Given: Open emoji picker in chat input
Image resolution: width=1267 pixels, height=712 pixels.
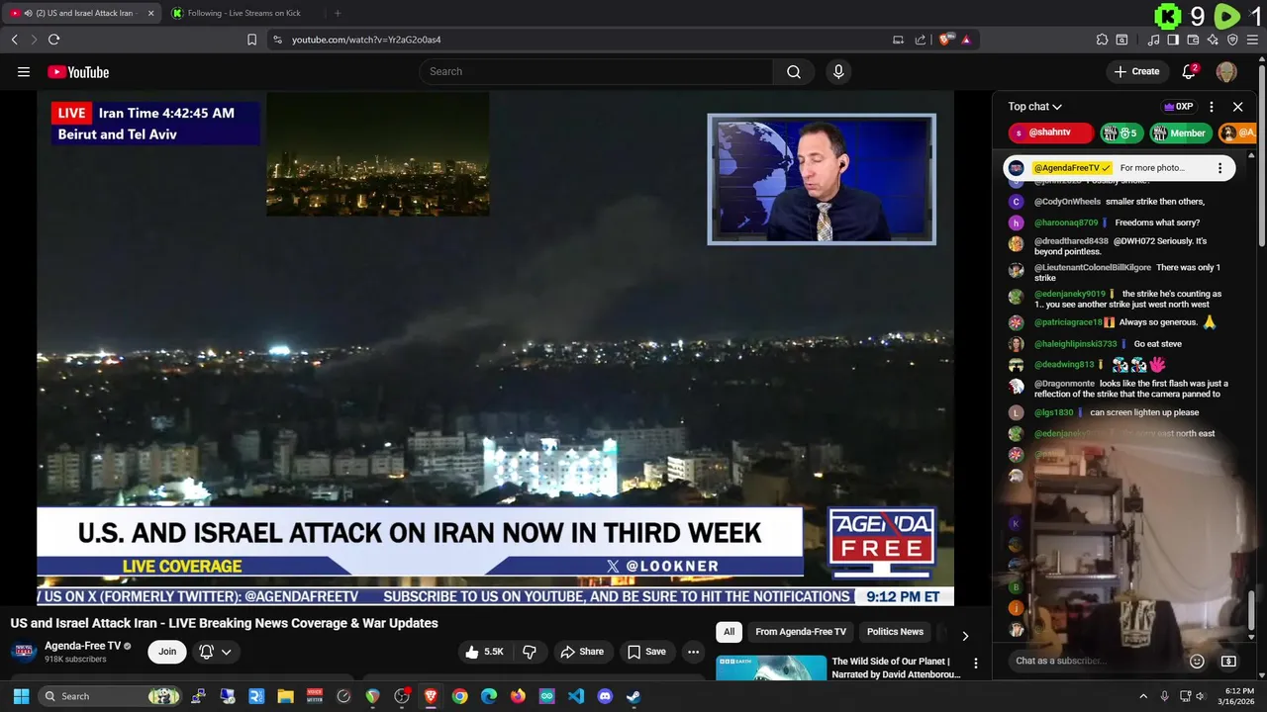Looking at the screenshot, I should point(1197,661).
